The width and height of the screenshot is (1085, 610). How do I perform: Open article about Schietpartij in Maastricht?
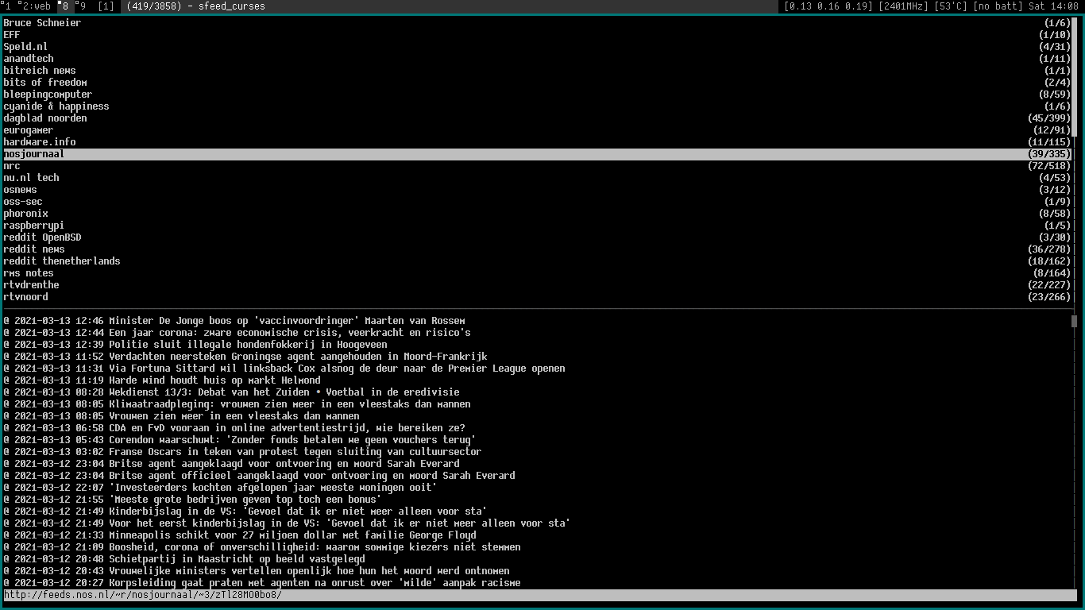pos(237,559)
